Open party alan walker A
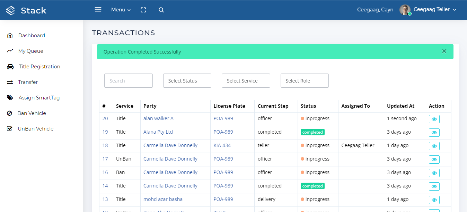Screen dimensions: 467x212 (158, 118)
